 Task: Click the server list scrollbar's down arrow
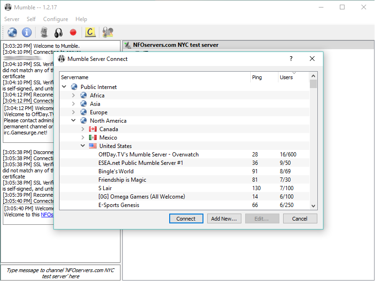[x=313, y=206]
